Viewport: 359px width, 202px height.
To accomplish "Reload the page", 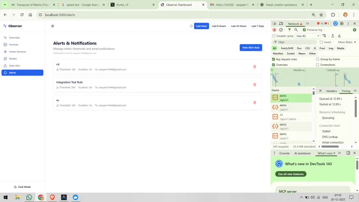I will point(22,15).
